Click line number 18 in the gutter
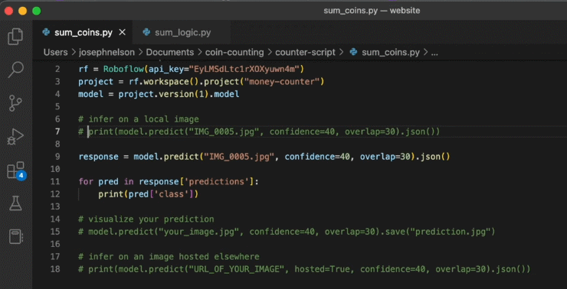The image size is (567, 289). [55, 269]
